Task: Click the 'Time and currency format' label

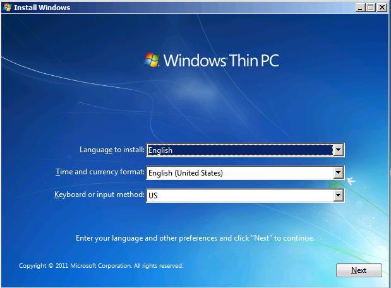Action: (100, 172)
